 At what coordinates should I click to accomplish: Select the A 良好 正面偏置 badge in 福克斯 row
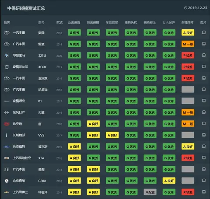pos(74,147)
